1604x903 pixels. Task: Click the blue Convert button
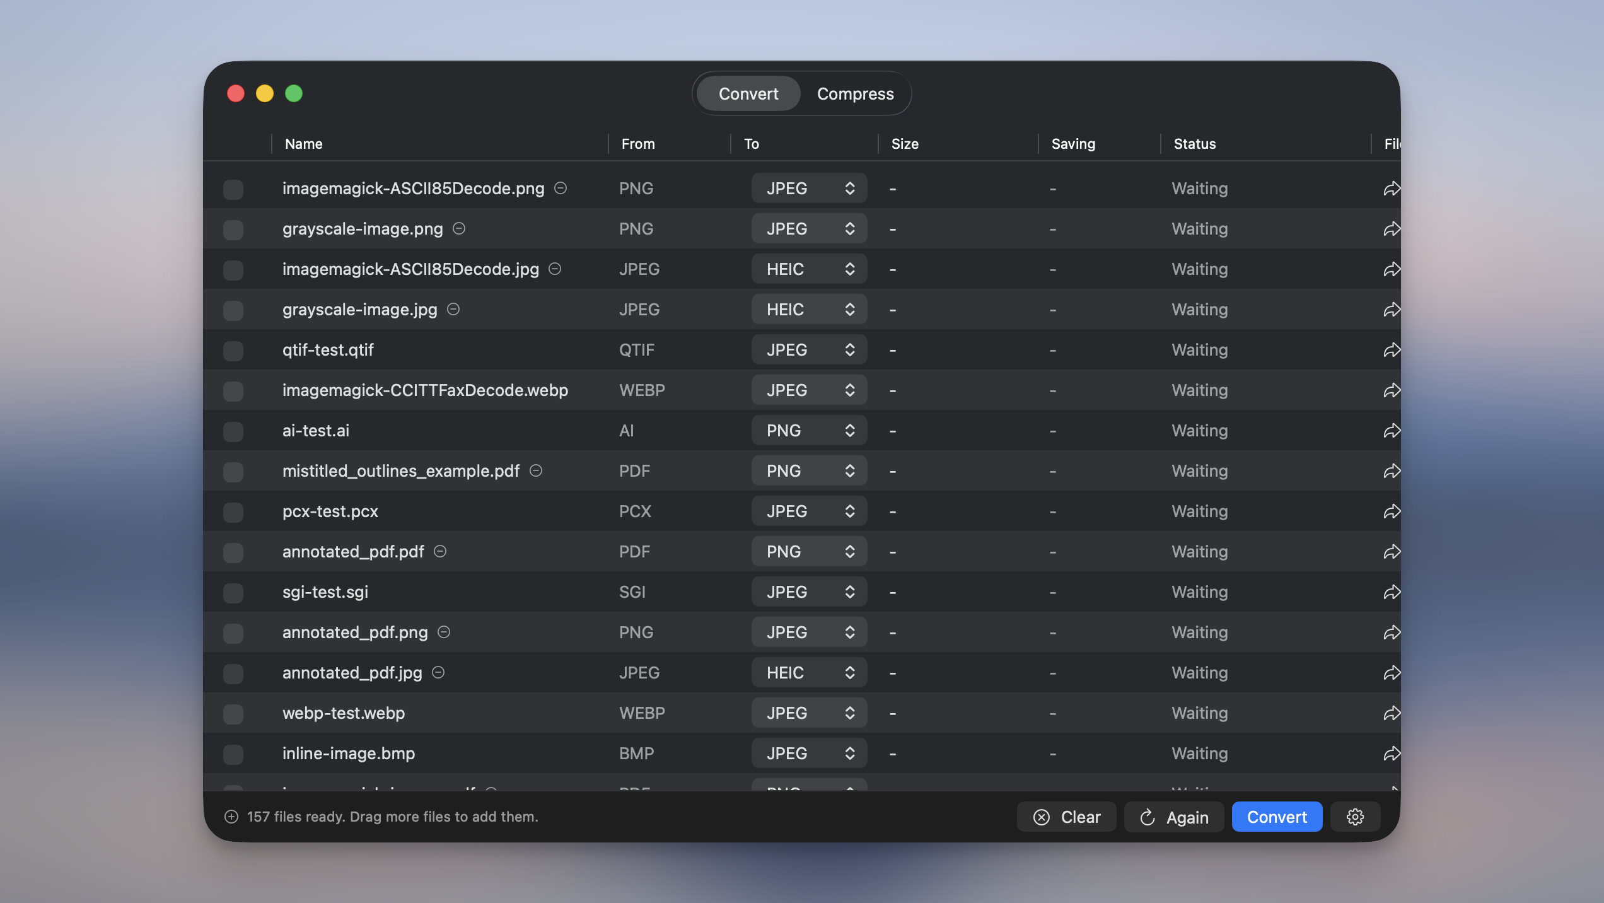[1277, 817]
